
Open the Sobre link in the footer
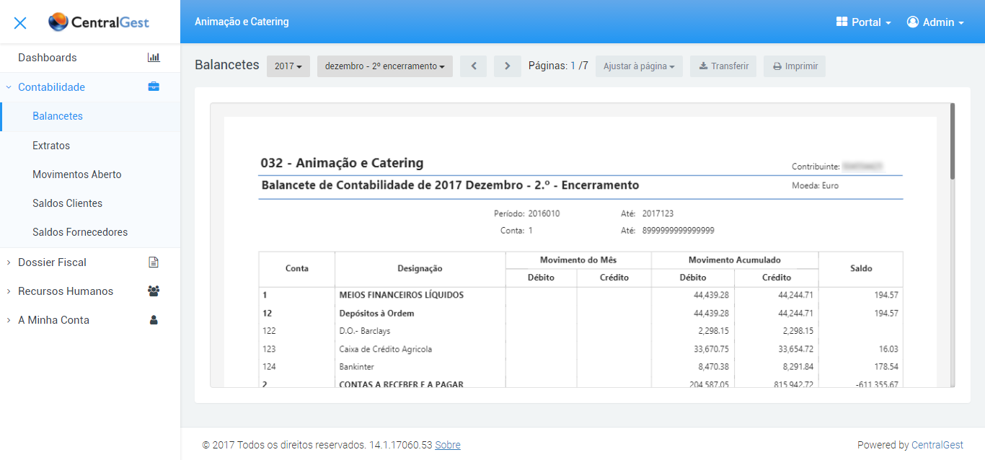(x=448, y=445)
